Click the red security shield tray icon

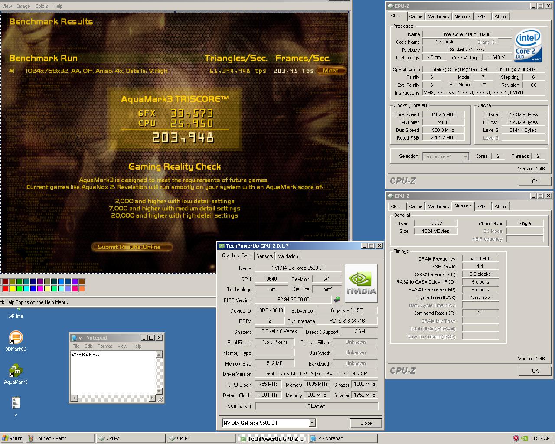(516, 438)
